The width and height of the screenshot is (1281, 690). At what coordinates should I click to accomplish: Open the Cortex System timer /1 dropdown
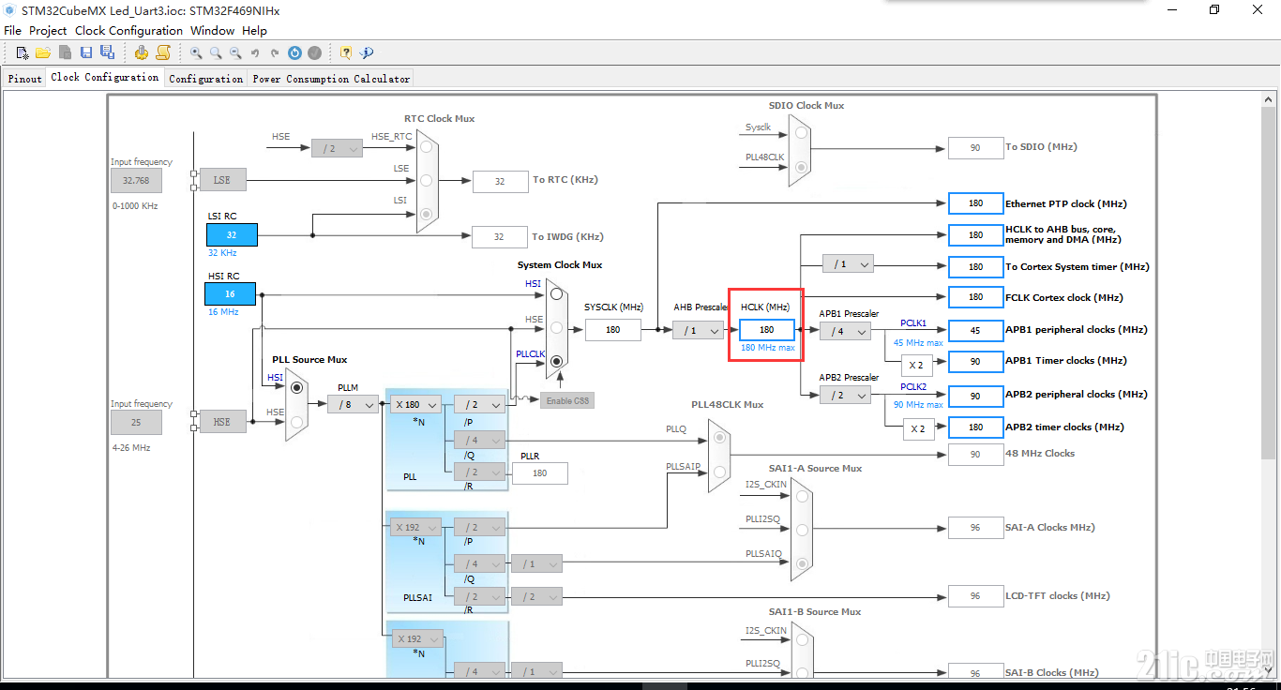[x=848, y=264]
